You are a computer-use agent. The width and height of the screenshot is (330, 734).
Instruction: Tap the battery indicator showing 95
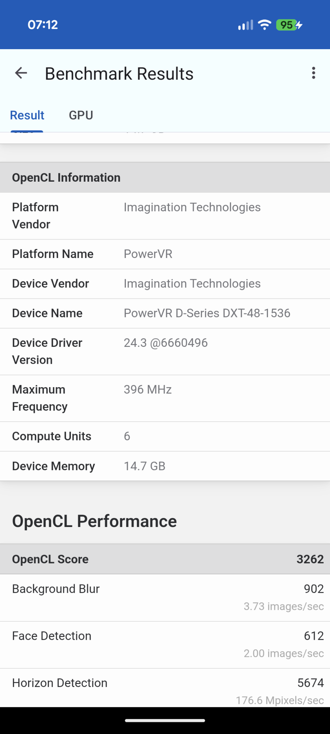pyautogui.click(x=289, y=25)
